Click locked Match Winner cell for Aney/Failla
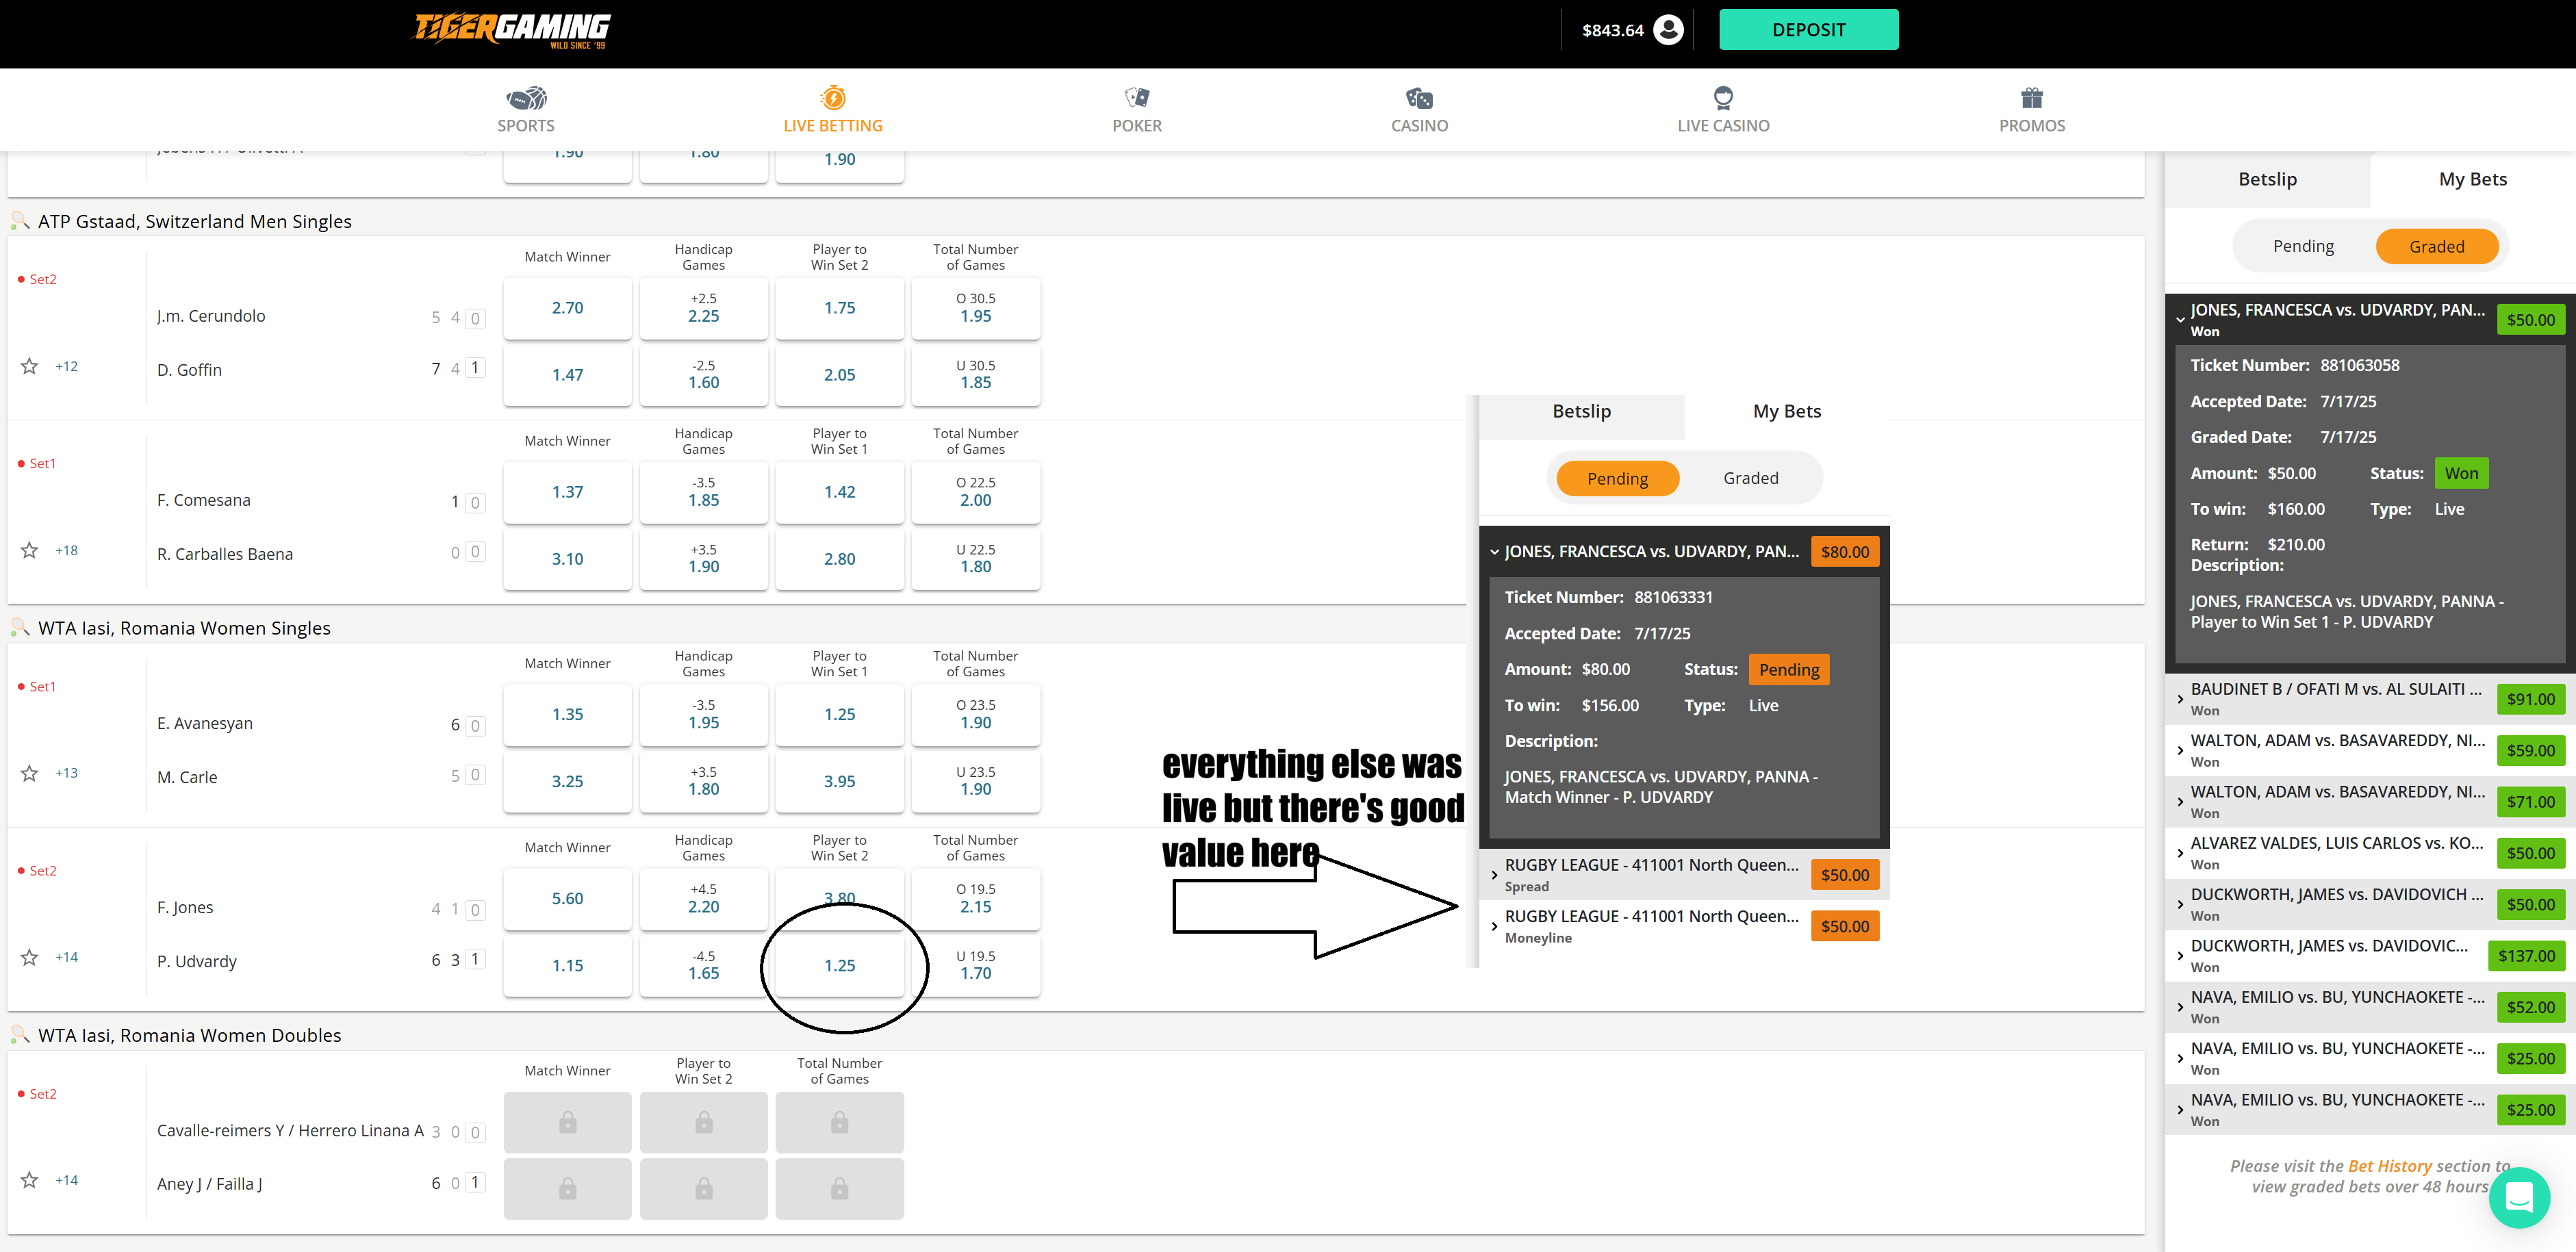 tap(567, 1188)
